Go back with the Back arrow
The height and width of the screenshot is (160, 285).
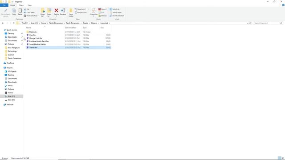[x=3, y=23]
